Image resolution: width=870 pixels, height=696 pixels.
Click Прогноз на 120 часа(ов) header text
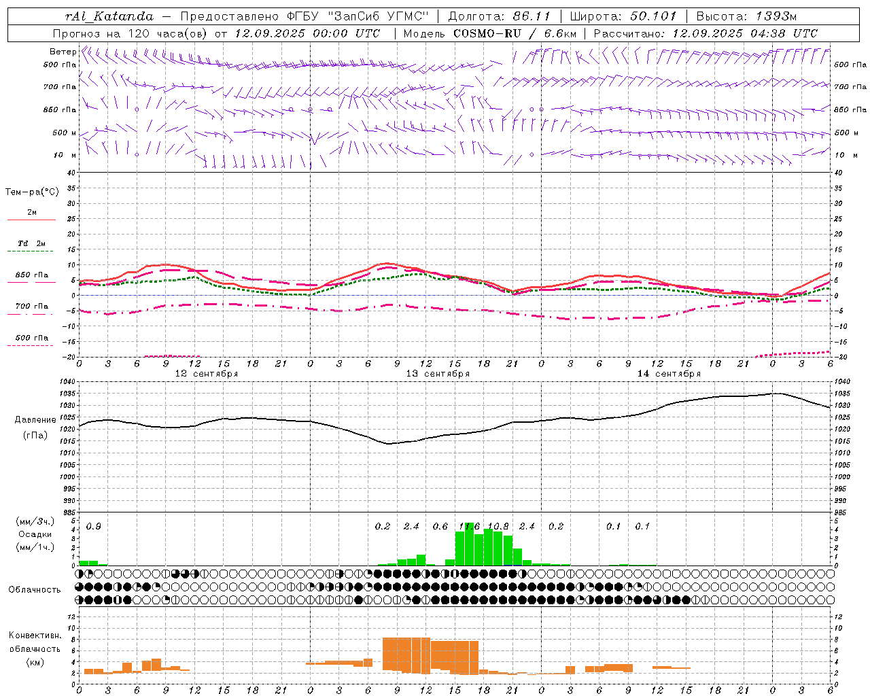pos(130,33)
